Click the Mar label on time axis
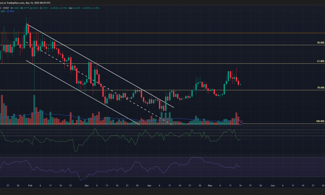This screenshot has width=325, height=195. [x=87, y=186]
